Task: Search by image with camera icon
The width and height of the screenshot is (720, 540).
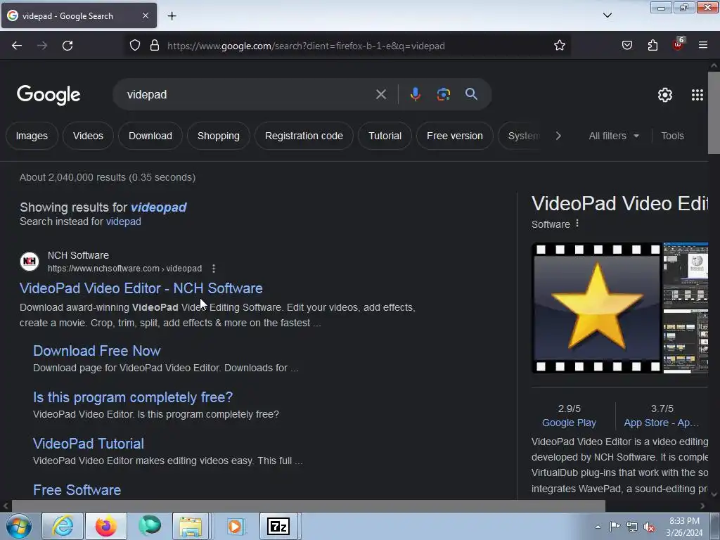Action: point(443,94)
